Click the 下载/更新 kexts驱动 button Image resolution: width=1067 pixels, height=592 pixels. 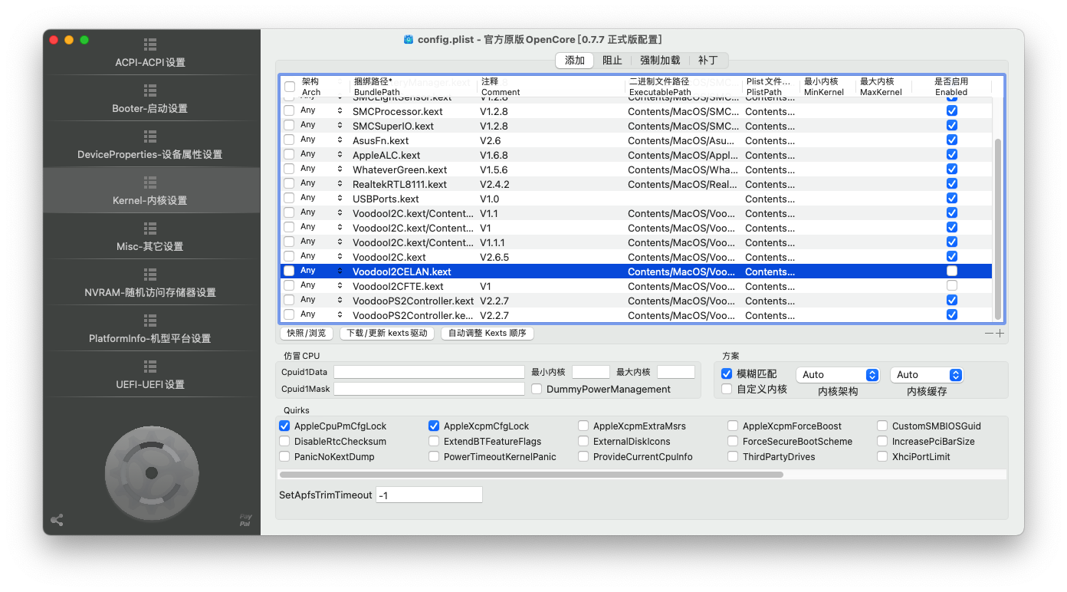387,334
